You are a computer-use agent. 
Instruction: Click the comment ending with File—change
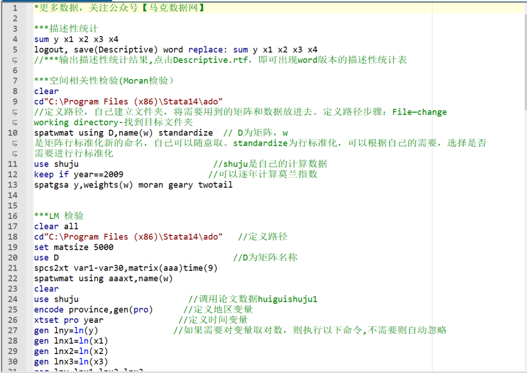pyautogui.click(x=240, y=112)
